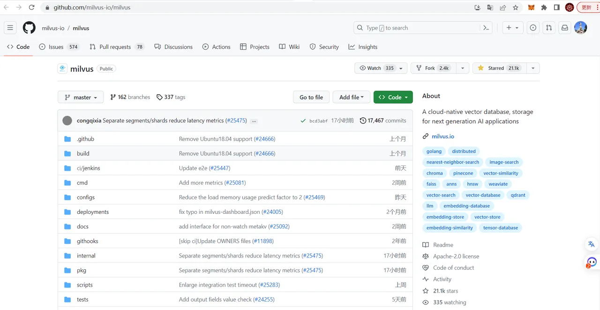View 337 tags link
Image resolution: width=600 pixels, height=310 pixels.
(x=171, y=97)
